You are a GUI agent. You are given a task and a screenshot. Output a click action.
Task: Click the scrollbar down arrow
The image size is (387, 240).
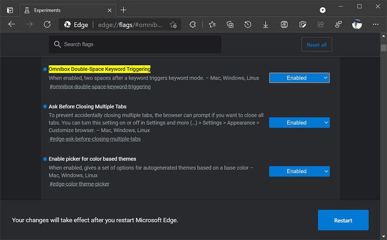tap(383, 237)
